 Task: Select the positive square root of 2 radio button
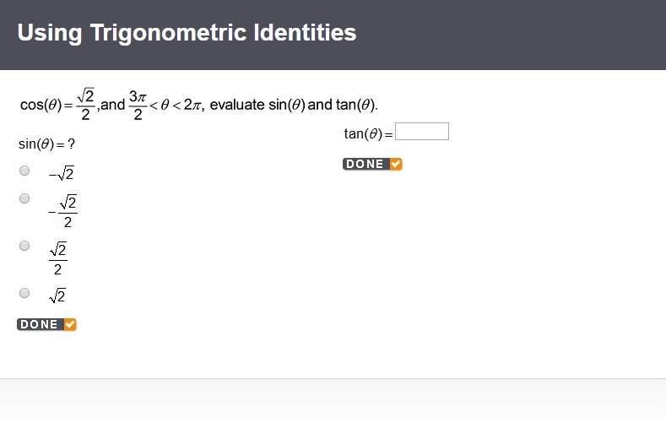click(24, 293)
